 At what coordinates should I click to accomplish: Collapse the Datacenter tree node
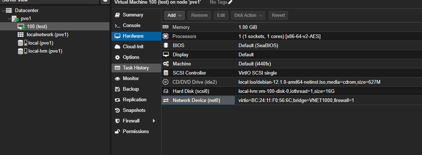click(x=3, y=11)
